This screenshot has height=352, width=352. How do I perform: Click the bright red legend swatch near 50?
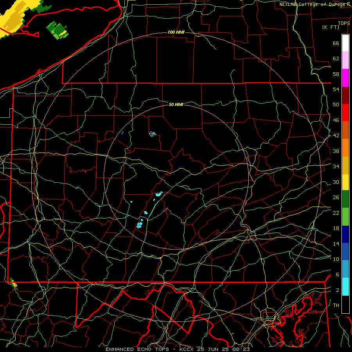(345, 113)
